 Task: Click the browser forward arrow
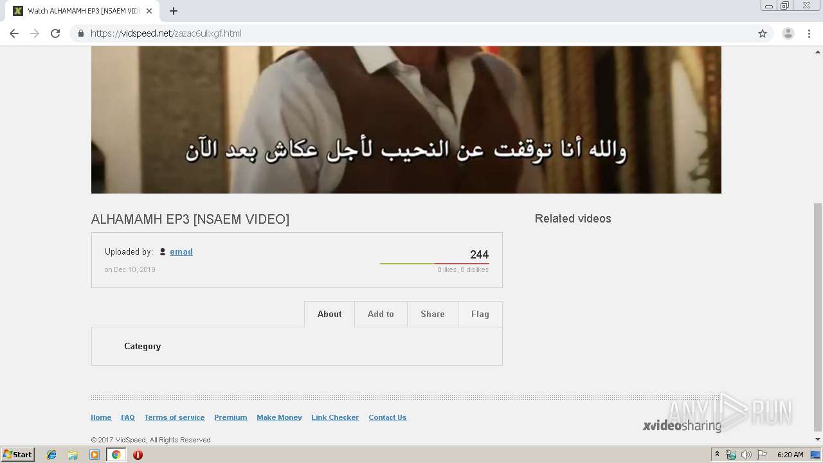35,33
